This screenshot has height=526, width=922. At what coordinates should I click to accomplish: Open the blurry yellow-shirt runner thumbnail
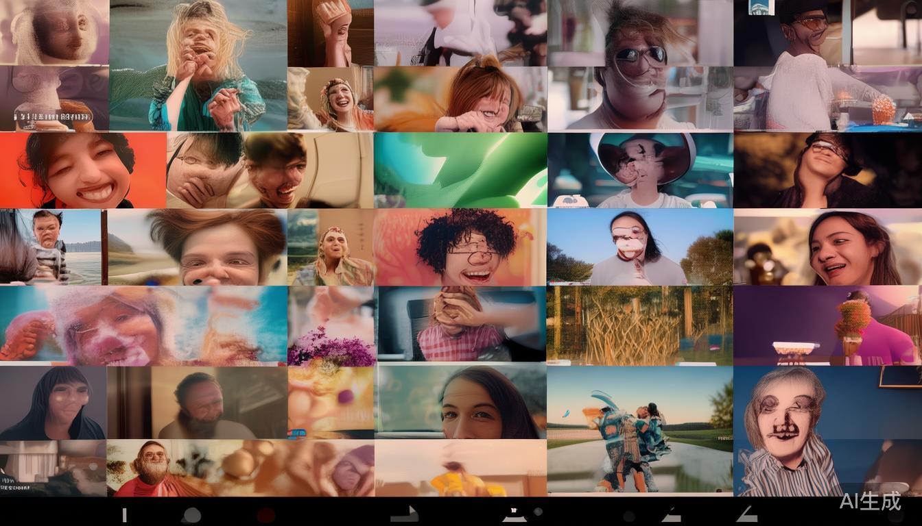(460, 468)
